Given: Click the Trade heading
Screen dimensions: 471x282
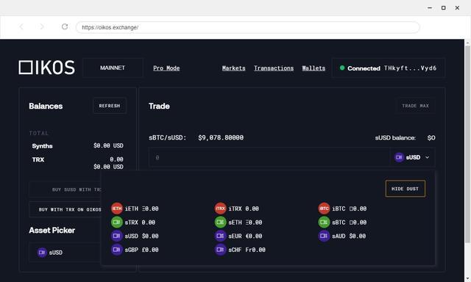Looking at the screenshot, I should 159,106.
